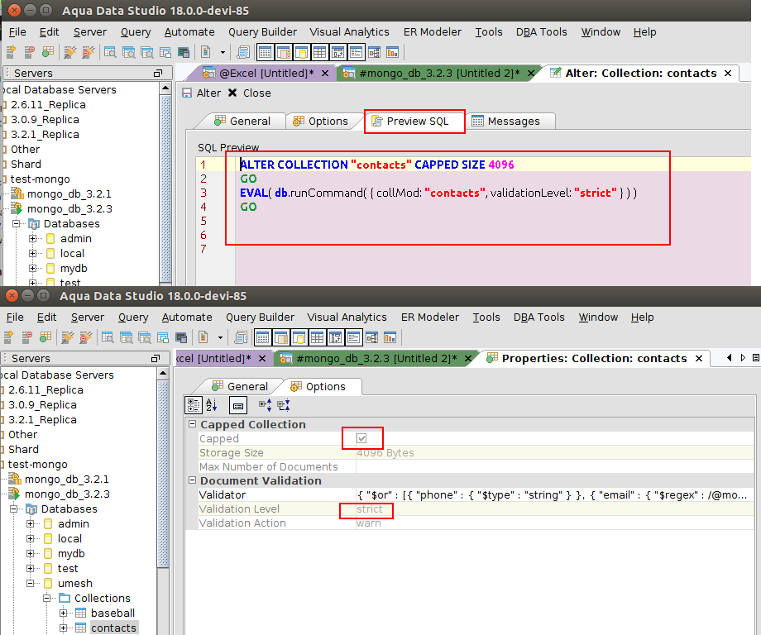Click the document page icon in the top toolbar
Image resolution: width=761 pixels, height=635 pixels.
click(x=206, y=52)
